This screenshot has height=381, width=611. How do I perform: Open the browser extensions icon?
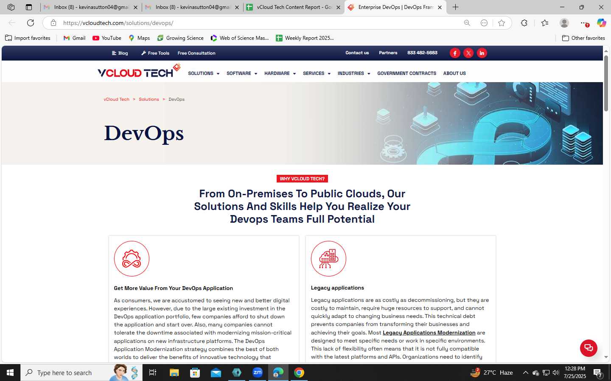tap(524, 23)
